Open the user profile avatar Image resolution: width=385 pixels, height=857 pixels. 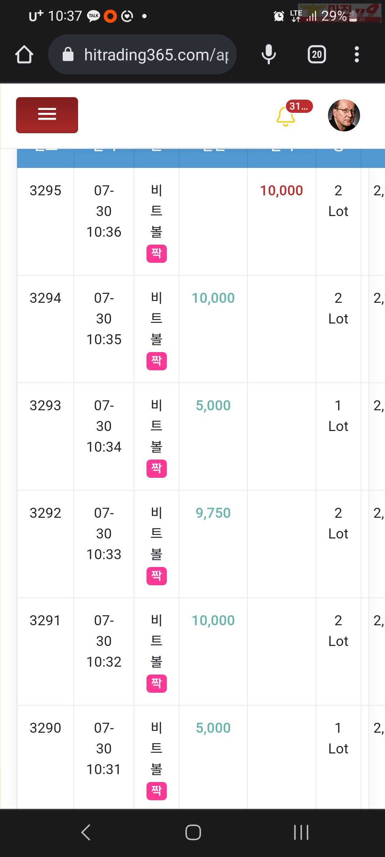344,115
